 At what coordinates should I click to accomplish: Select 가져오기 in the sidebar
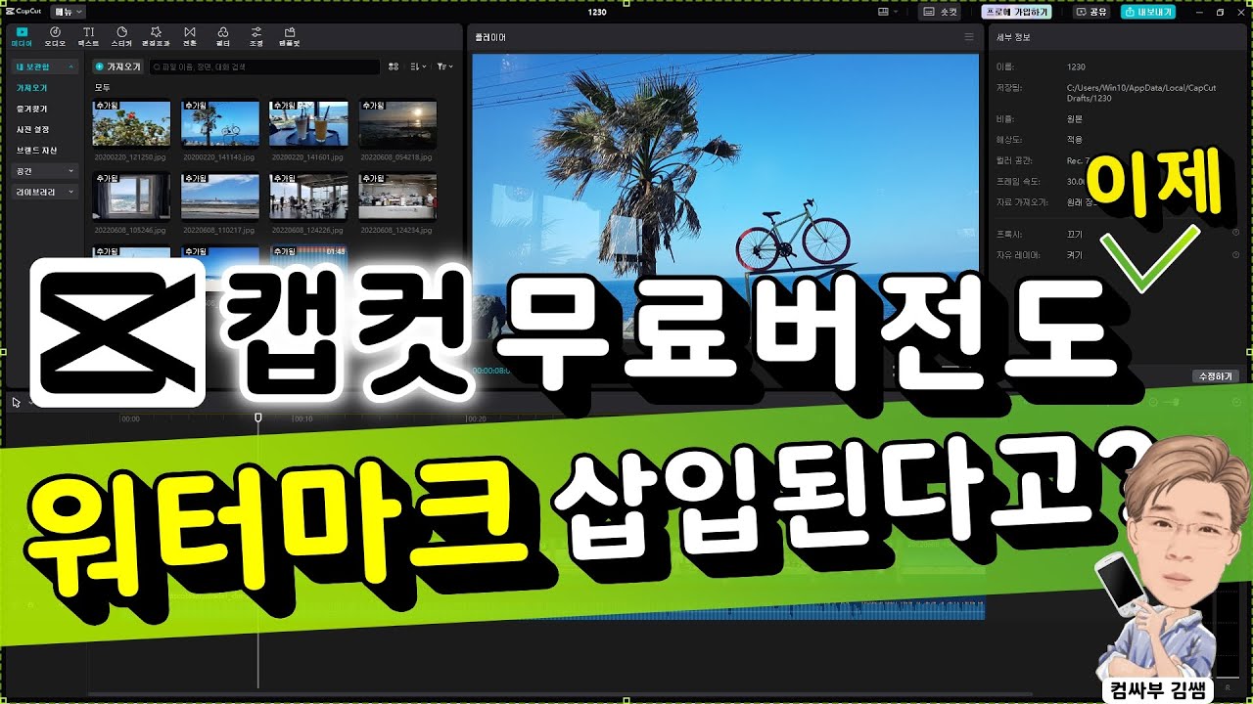[x=32, y=88]
